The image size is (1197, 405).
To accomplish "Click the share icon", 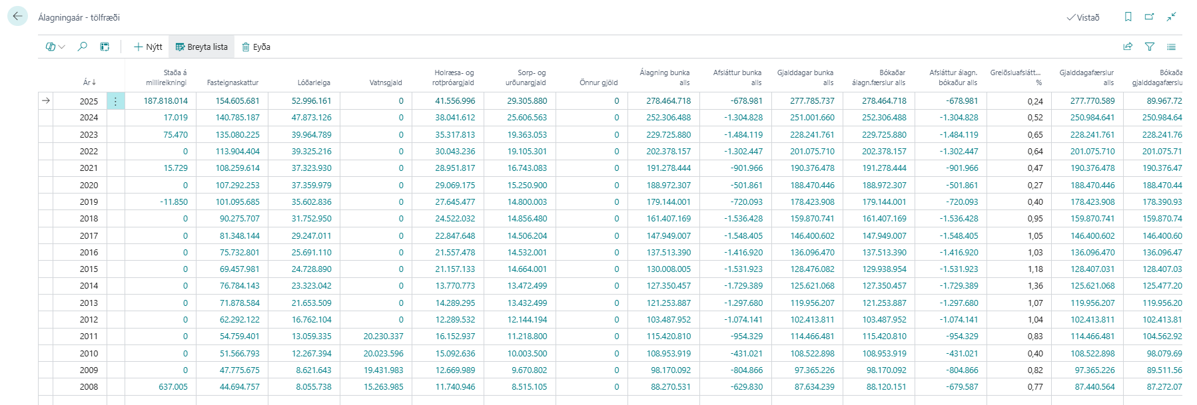I will point(1128,47).
